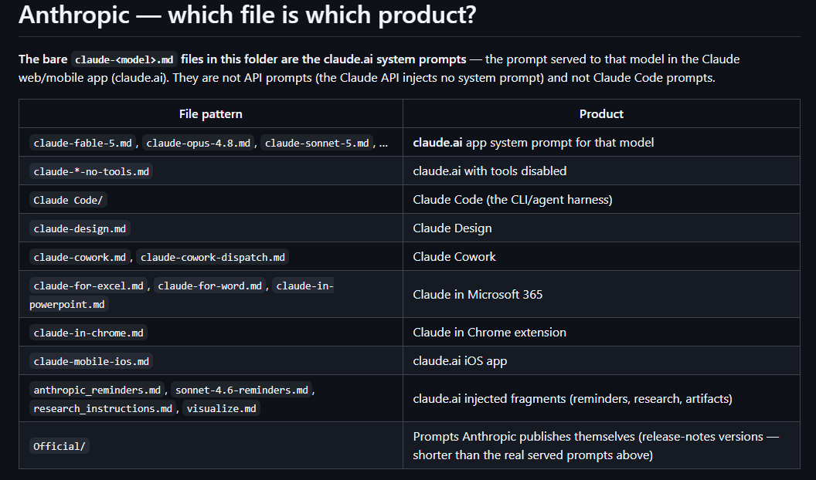Select the claude-*-no-tools.md pattern
816x480 pixels.
click(91, 171)
